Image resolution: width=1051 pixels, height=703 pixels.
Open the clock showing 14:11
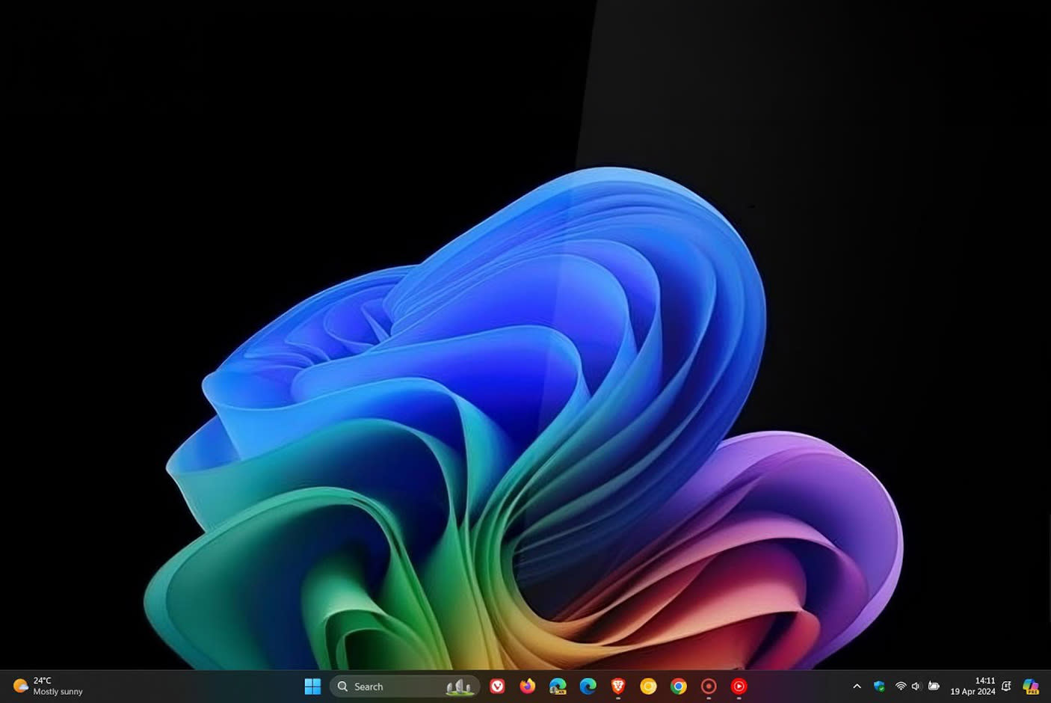point(973,687)
